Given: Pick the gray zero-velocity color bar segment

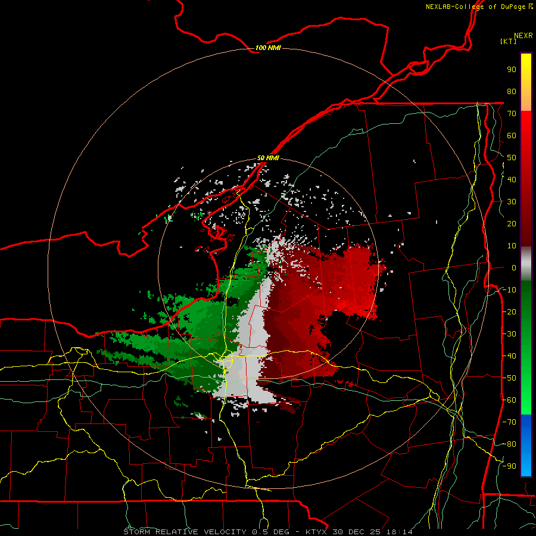Looking at the screenshot, I should [x=526, y=263].
